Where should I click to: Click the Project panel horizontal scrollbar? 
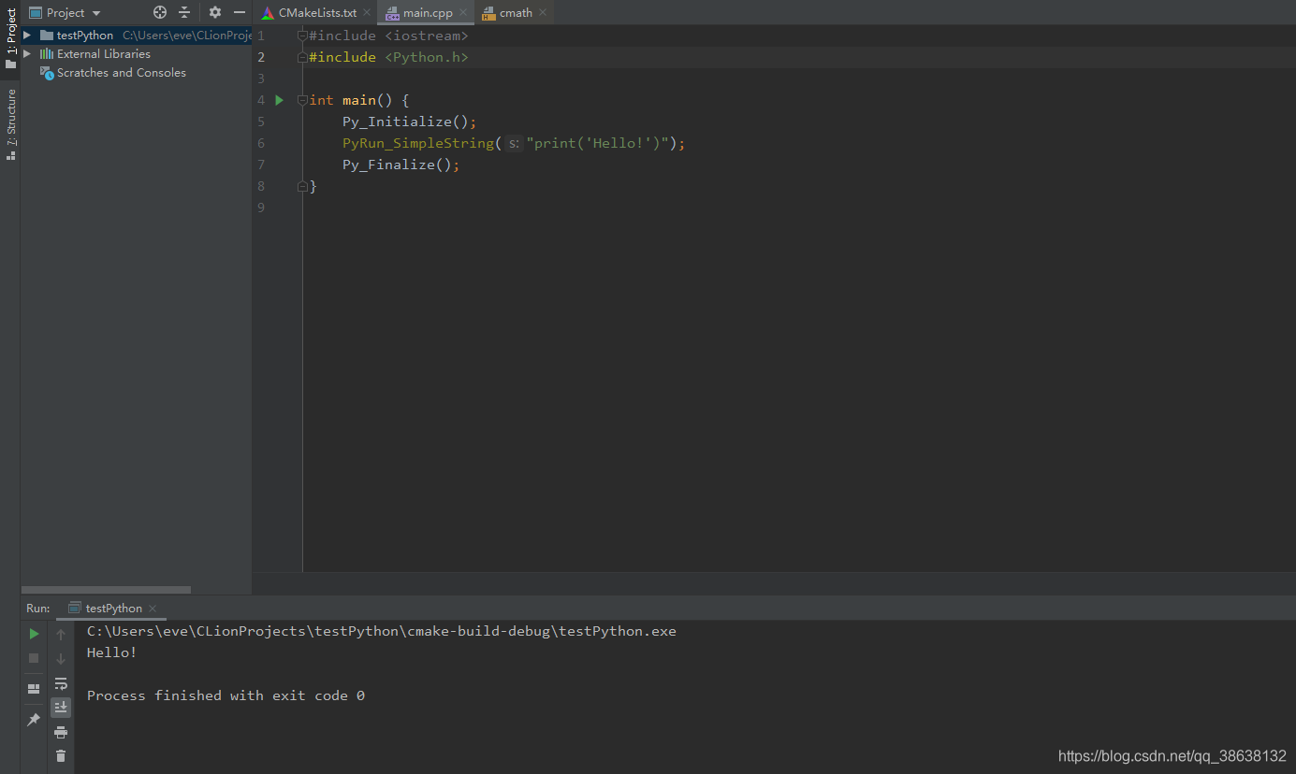pos(106,590)
